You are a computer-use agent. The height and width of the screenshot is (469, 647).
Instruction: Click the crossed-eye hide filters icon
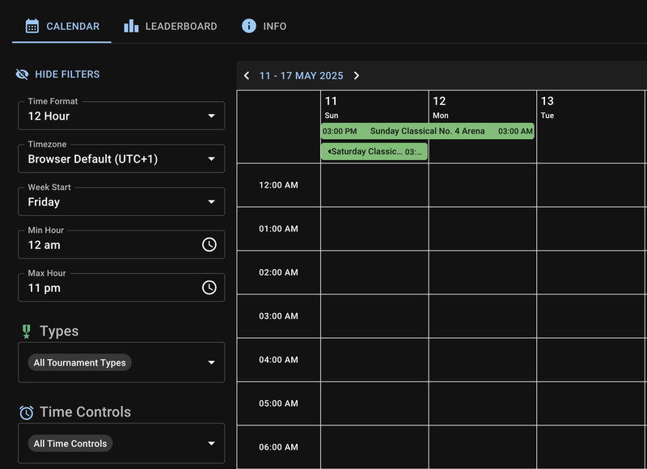point(22,74)
